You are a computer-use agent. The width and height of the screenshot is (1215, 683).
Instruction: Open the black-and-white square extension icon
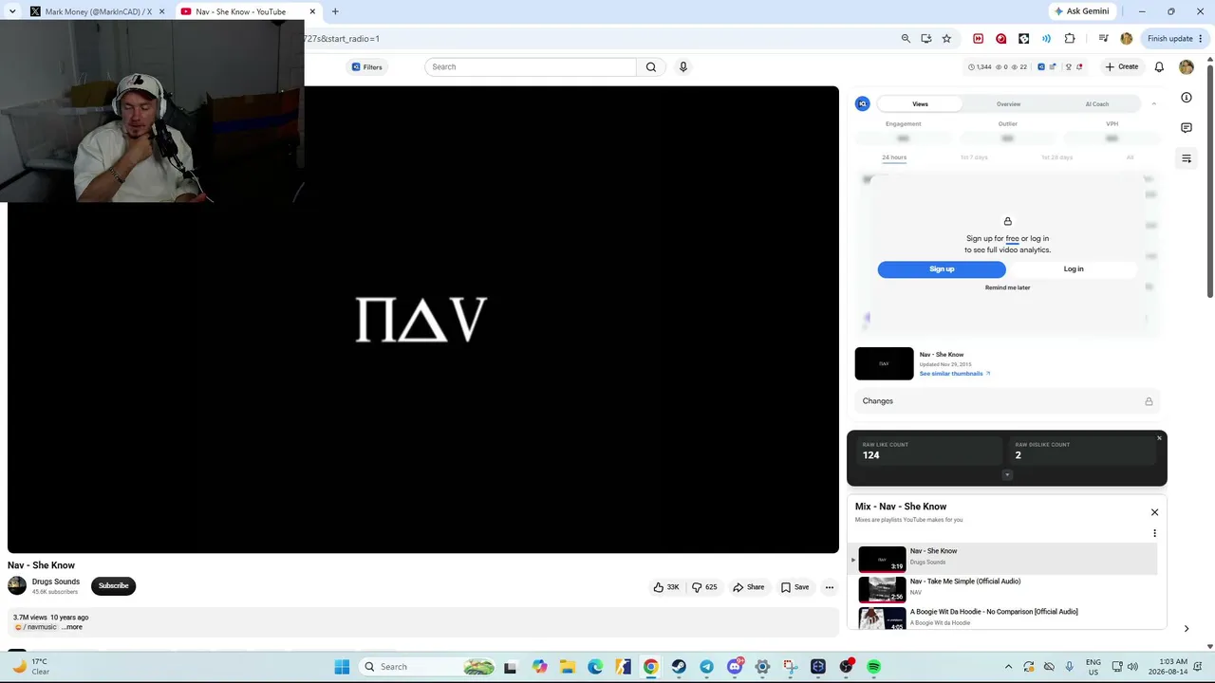(1023, 39)
